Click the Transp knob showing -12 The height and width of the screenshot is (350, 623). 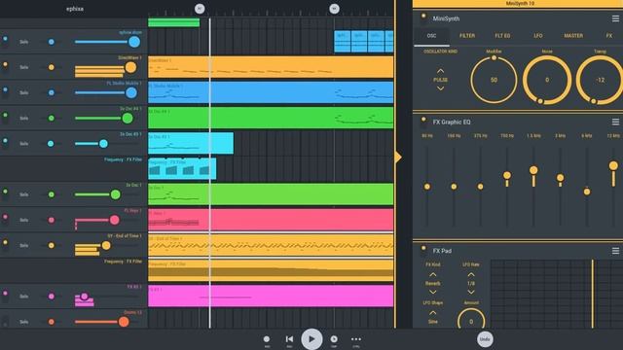click(601, 80)
